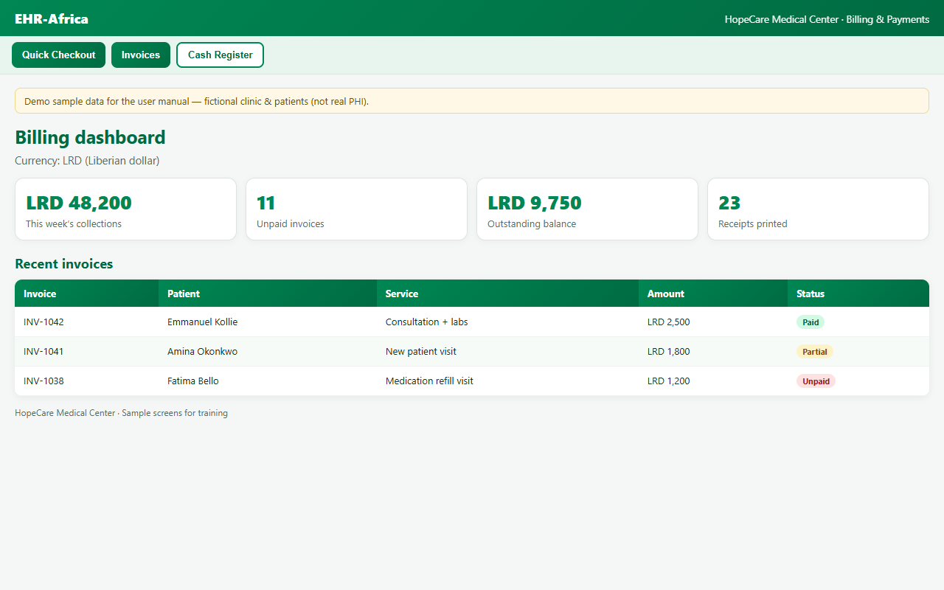
Task: Click the Status column header
Action: click(858, 294)
